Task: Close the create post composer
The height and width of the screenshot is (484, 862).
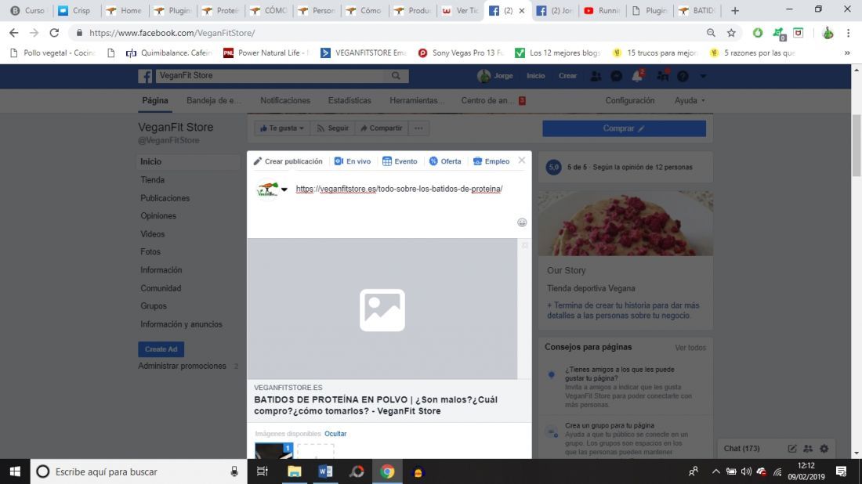Action: pos(522,161)
